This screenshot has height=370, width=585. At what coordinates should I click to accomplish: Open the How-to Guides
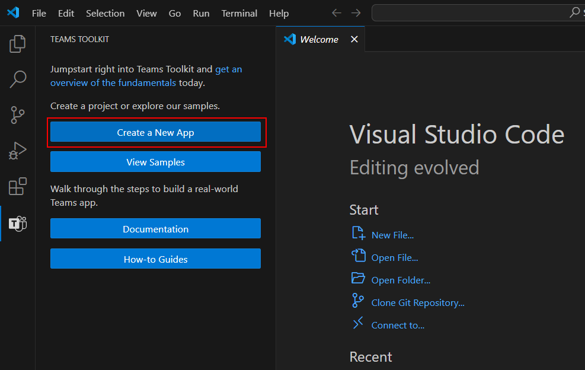[x=155, y=259]
